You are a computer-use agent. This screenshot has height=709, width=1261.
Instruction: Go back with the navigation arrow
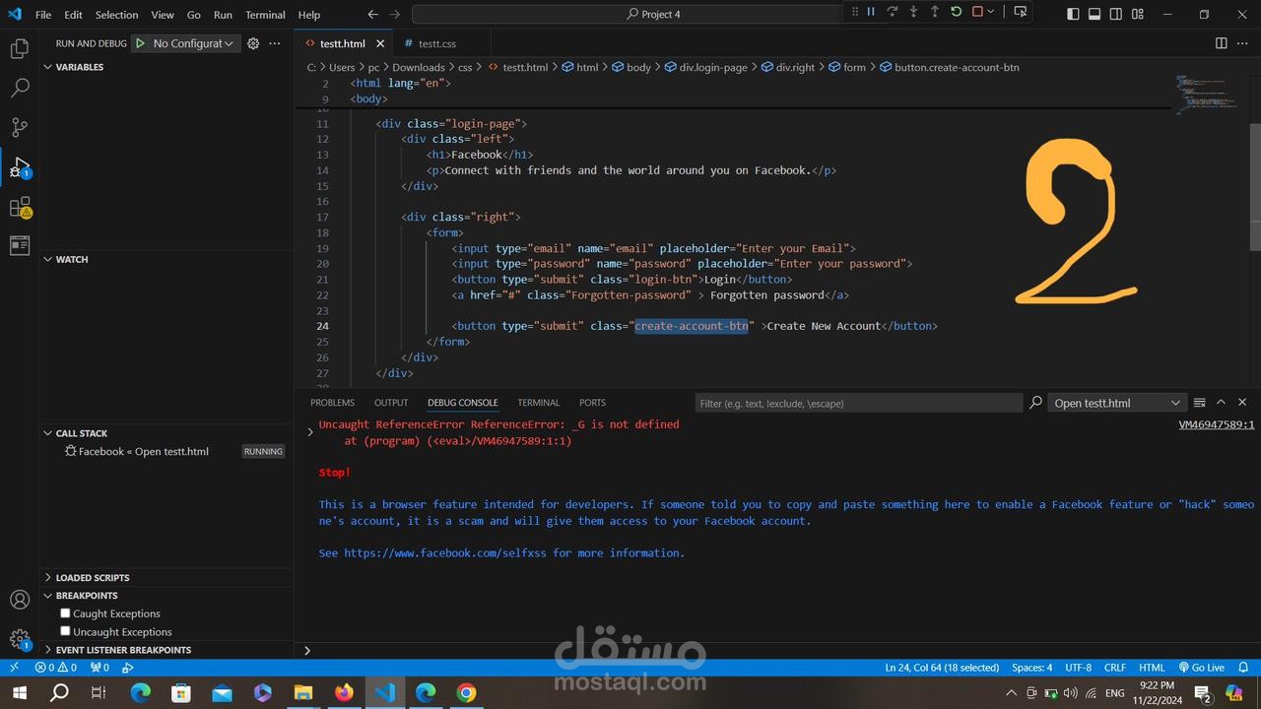(x=372, y=14)
